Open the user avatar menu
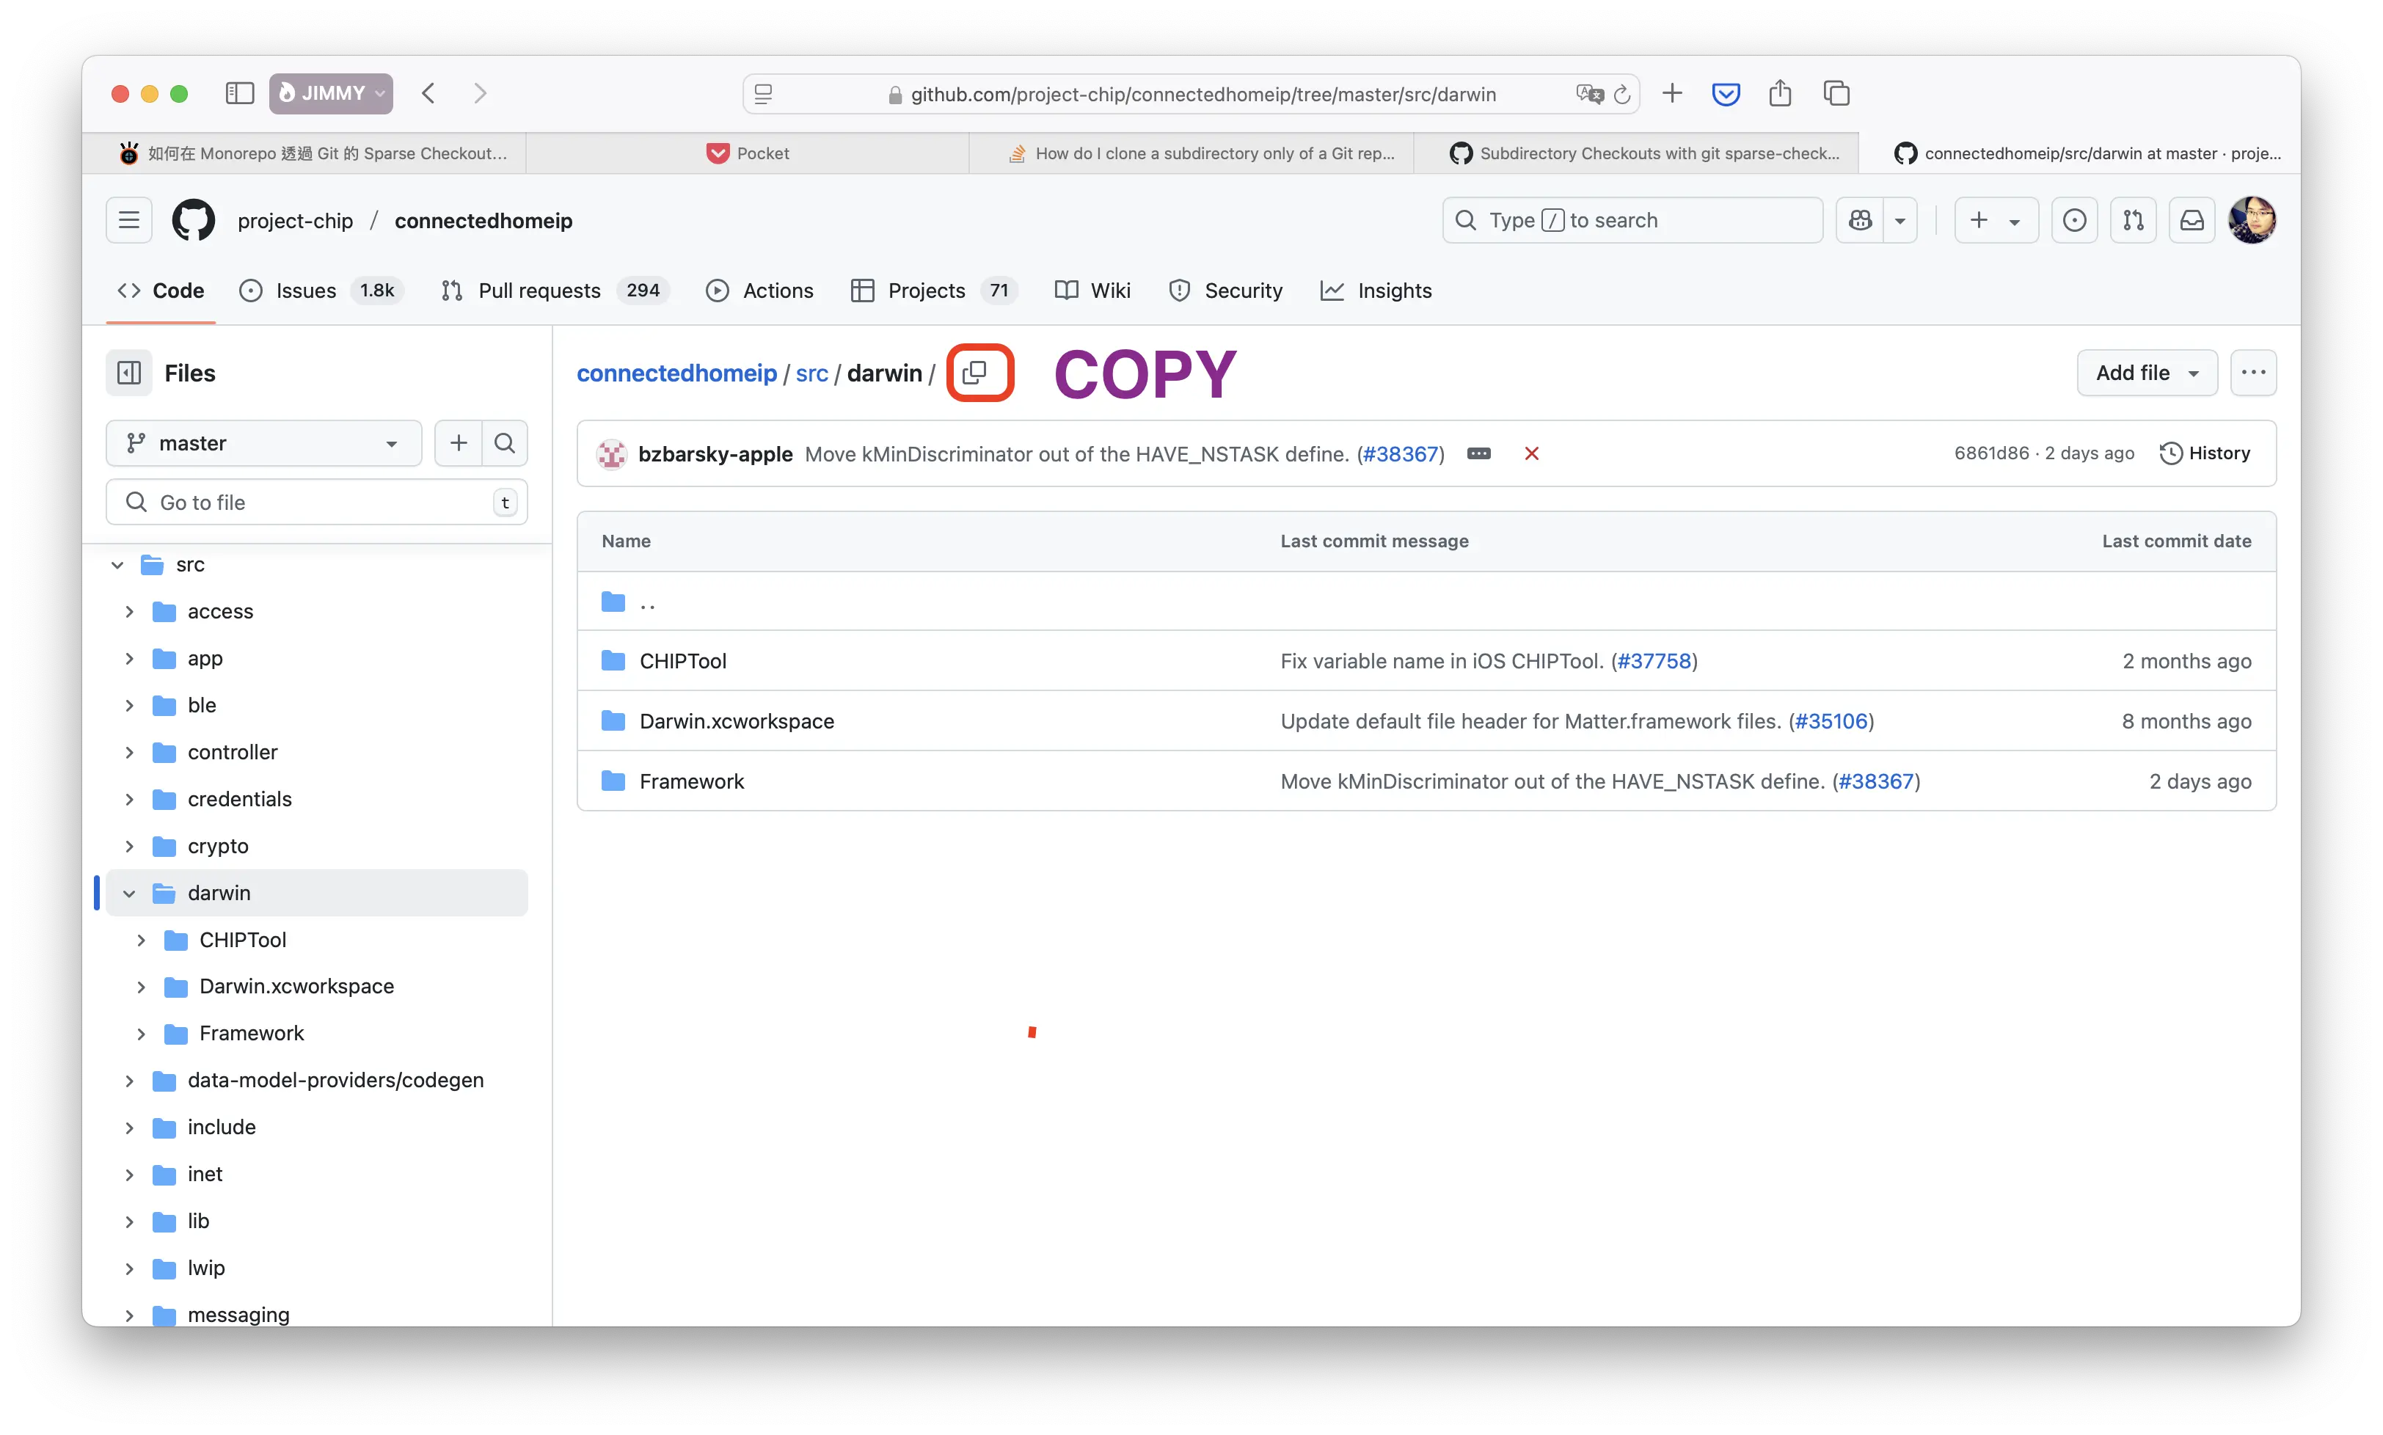 [x=2252, y=221]
